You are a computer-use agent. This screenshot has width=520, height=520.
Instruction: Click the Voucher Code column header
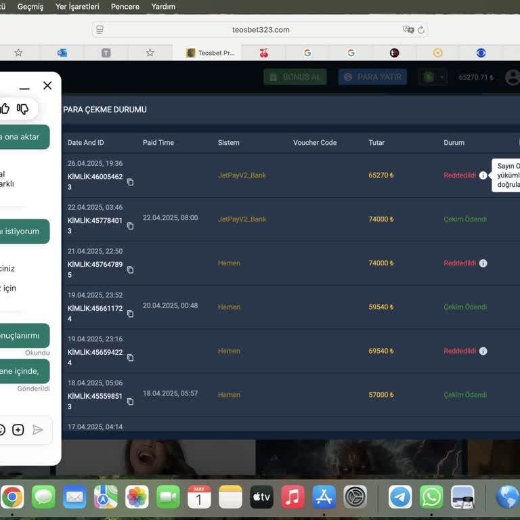coord(315,143)
